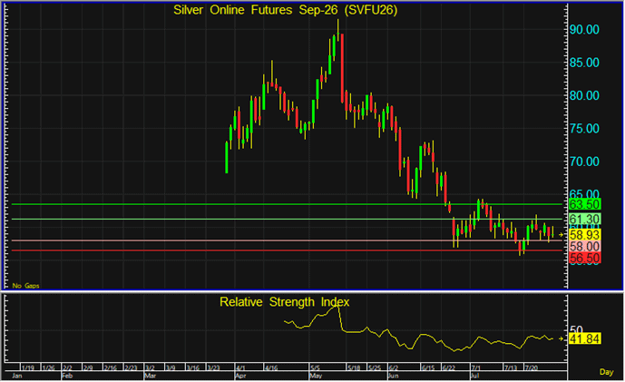Click the 6/2 date label
Viewport: 625px width, 382px height.
pos(394,367)
